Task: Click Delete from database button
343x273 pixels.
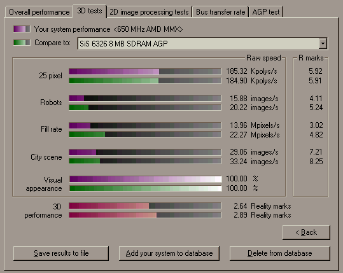Action: click(x=280, y=253)
